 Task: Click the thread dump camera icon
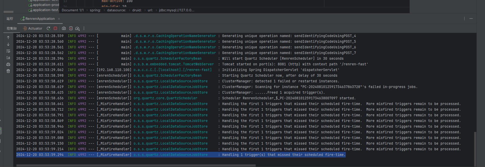(x=64, y=28)
